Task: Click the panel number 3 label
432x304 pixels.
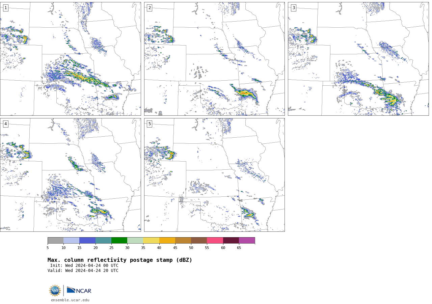Action: coord(293,8)
